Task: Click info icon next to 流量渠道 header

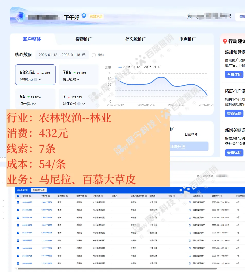Action: (x=202, y=196)
